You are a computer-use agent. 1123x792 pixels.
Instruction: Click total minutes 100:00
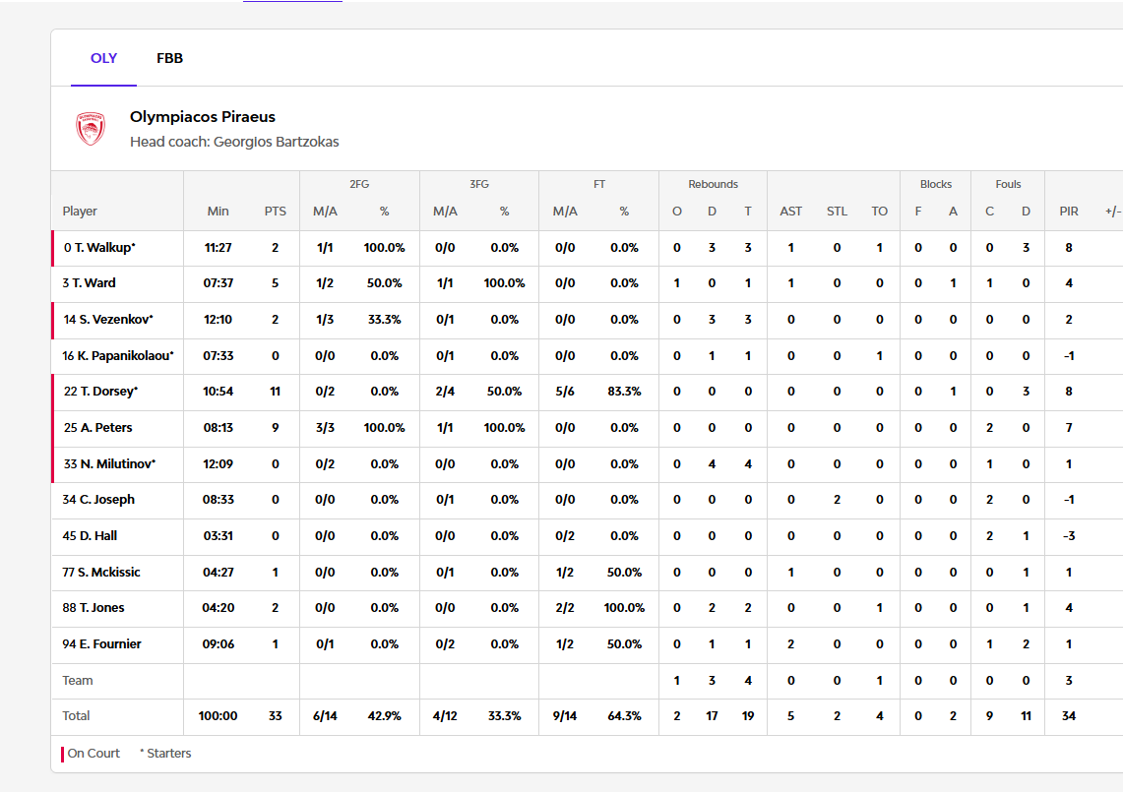[x=218, y=715]
